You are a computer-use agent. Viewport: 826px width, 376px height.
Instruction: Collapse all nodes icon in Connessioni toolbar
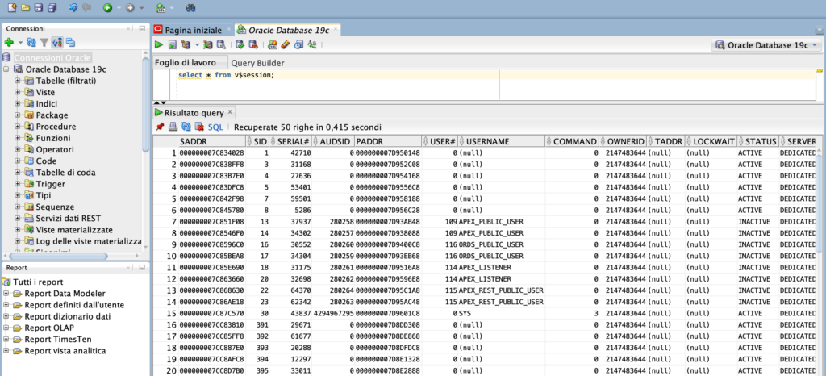click(70, 43)
